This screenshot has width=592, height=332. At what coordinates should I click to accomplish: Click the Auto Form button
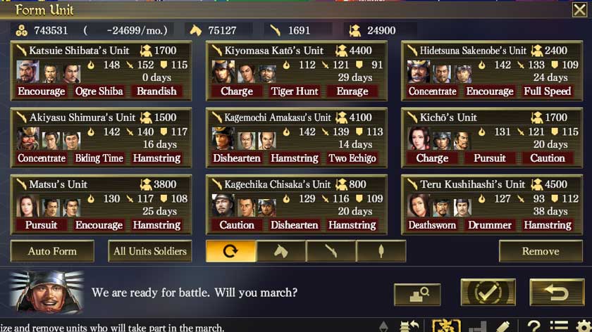pyautogui.click(x=52, y=251)
